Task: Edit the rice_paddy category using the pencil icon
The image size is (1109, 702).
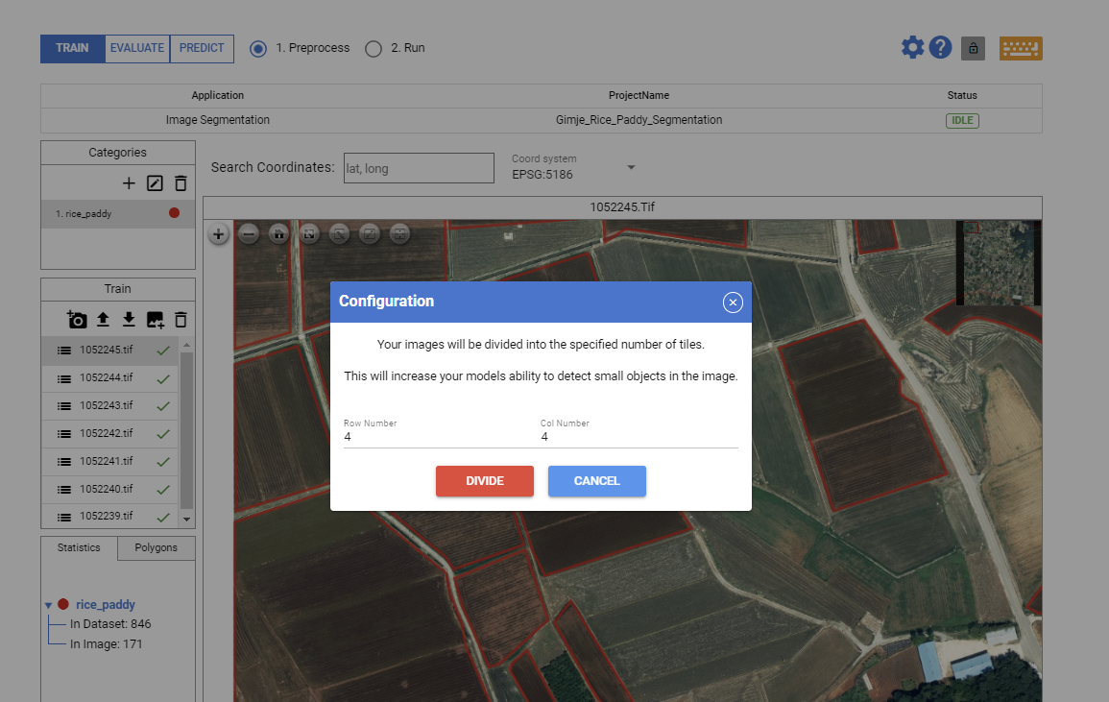Action: 155,182
